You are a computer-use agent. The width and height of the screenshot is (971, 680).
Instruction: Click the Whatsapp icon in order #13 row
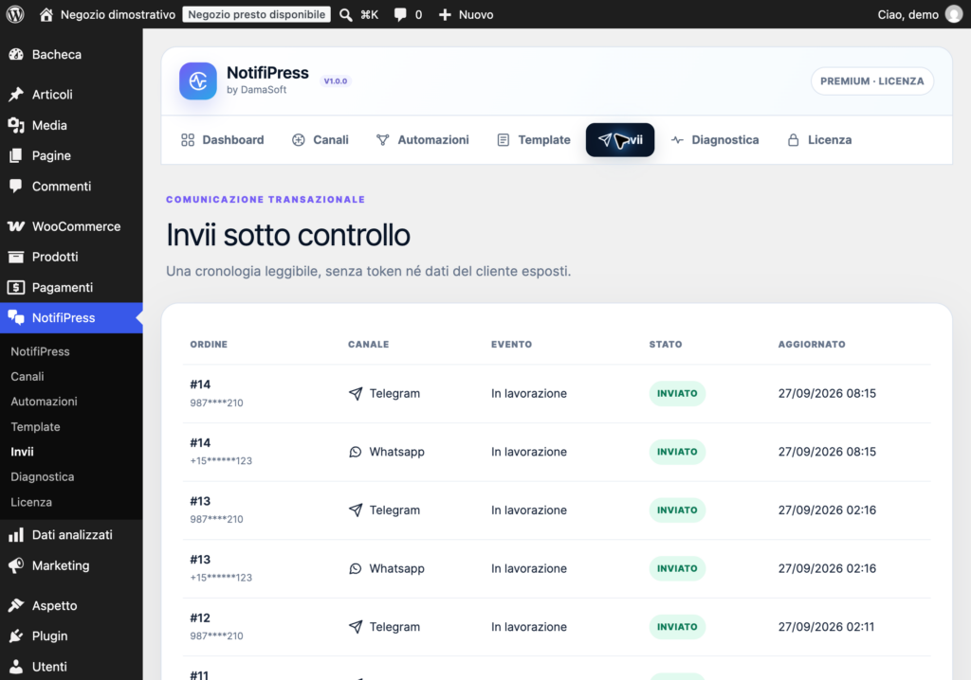pyautogui.click(x=356, y=568)
